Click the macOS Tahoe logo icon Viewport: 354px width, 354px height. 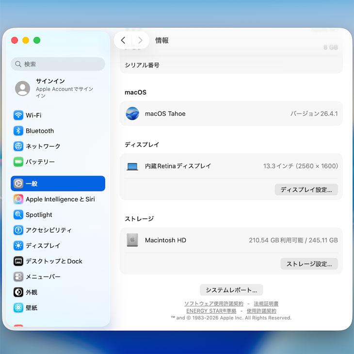point(132,113)
